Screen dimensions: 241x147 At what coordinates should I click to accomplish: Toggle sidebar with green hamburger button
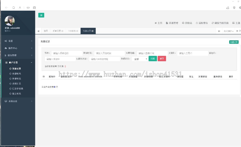coord(41,15)
